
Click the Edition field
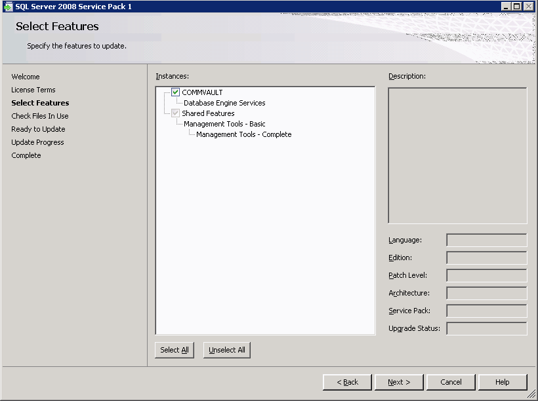pyautogui.click(x=487, y=258)
